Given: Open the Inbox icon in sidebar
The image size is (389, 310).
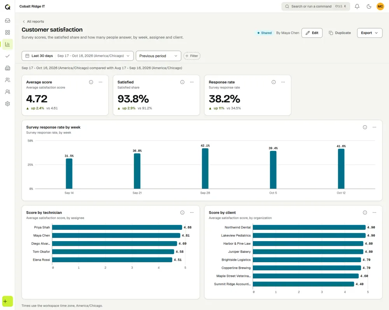Looking at the screenshot, I should [x=7, y=21].
